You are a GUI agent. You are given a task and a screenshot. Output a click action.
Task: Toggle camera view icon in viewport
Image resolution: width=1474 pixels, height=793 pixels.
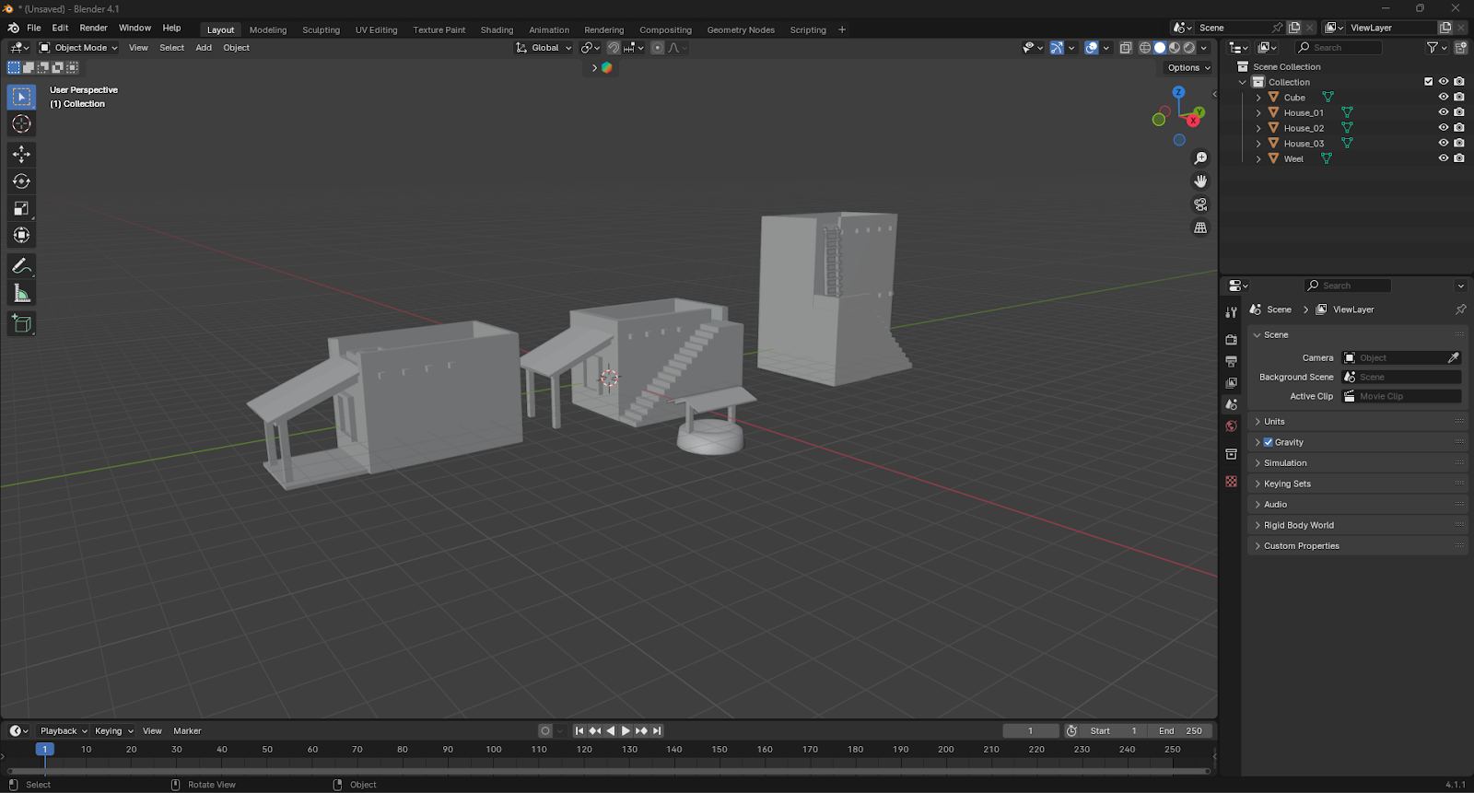(x=1200, y=204)
